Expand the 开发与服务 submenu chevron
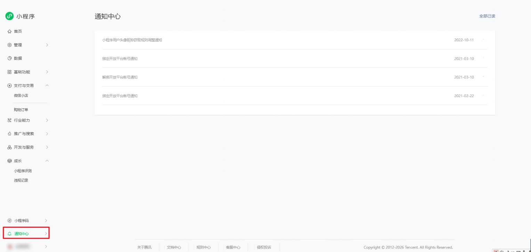Screen dimensions: 531x252 [47, 147]
